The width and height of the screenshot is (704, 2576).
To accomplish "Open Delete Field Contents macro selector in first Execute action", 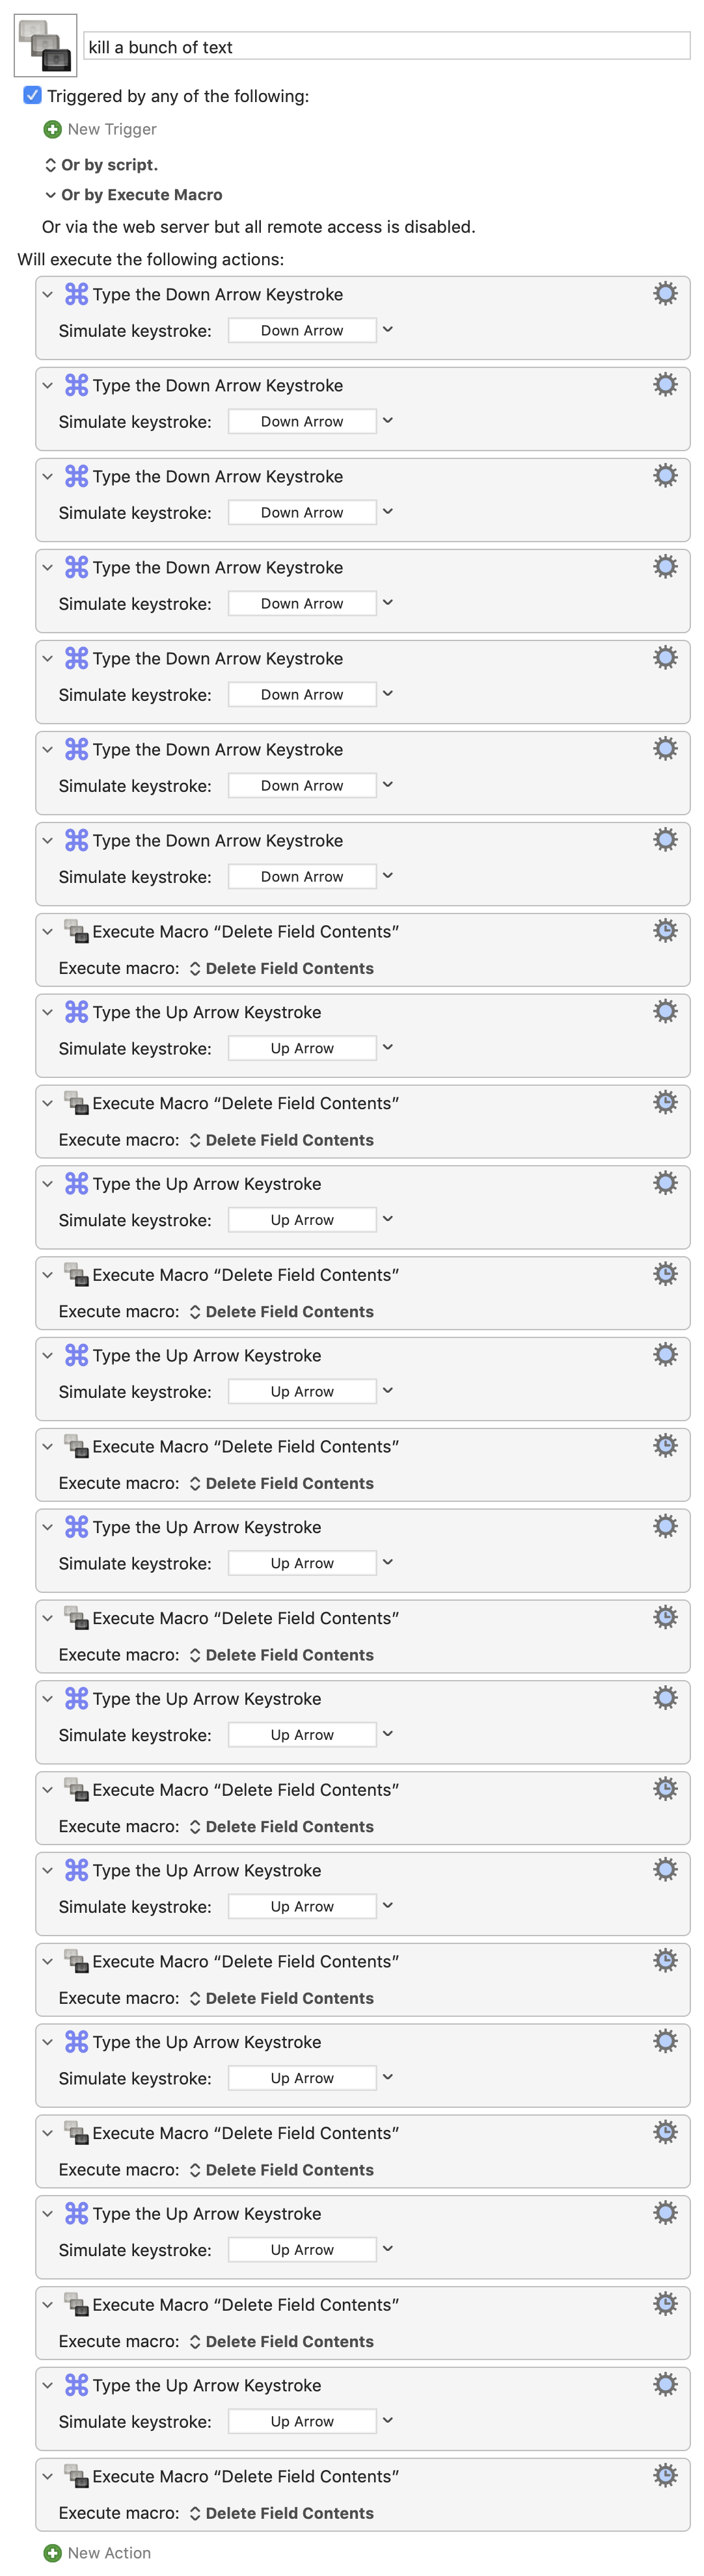I will coord(281,968).
